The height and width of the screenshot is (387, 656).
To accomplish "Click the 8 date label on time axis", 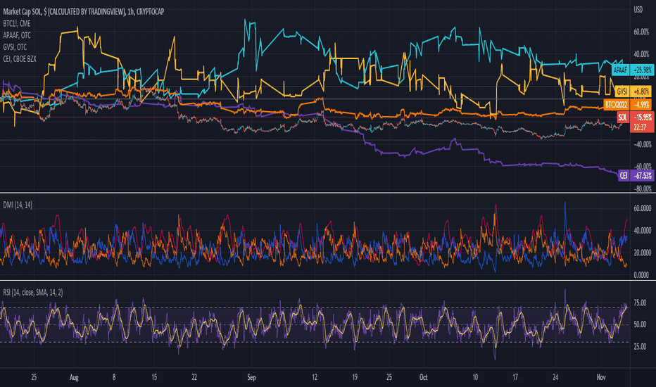I will [114, 377].
